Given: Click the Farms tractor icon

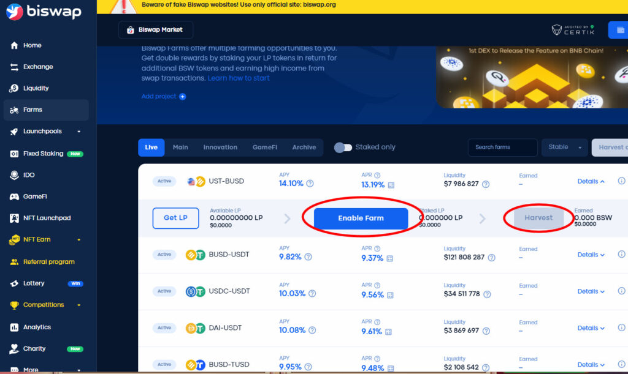Looking at the screenshot, I should pyautogui.click(x=14, y=110).
